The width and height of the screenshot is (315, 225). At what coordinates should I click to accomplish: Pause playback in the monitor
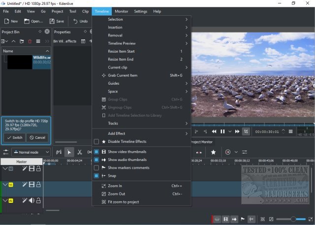tap(222, 131)
